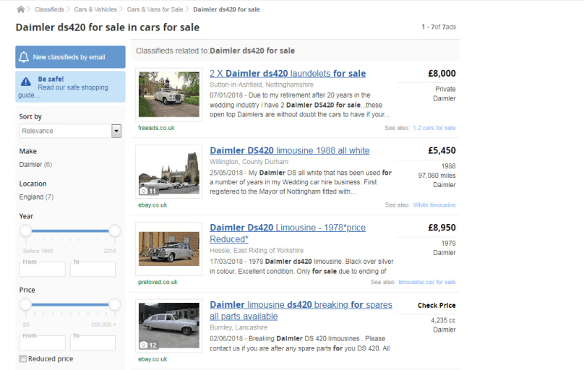Click the Price To input field
Image resolution: width=584 pixels, height=370 pixels.
93,343
